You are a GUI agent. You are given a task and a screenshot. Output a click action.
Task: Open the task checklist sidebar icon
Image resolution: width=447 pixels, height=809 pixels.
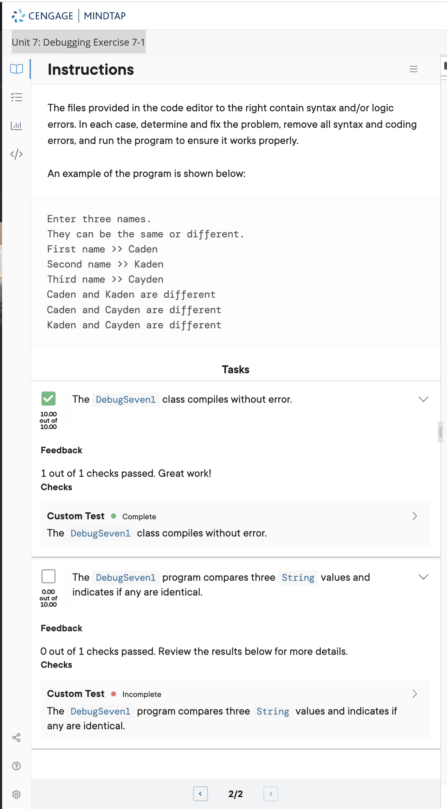click(17, 97)
